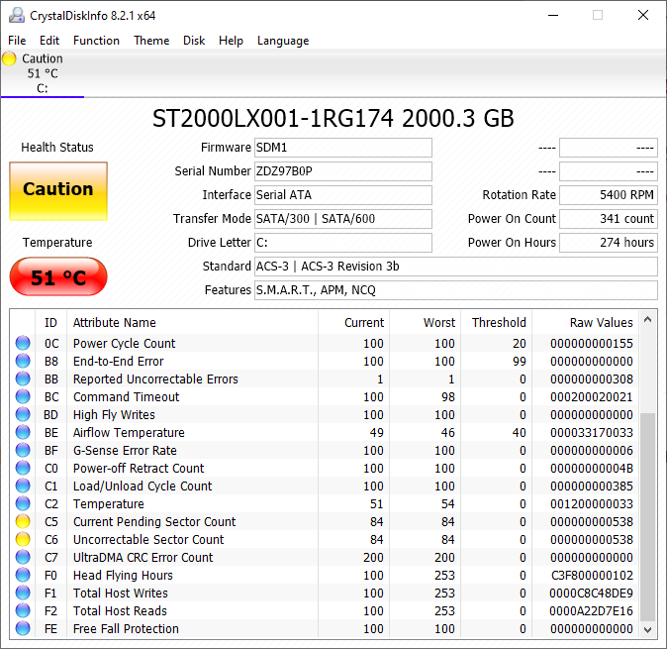The width and height of the screenshot is (667, 649).
Task: Click the Transfer Mode field
Action: [x=343, y=219]
